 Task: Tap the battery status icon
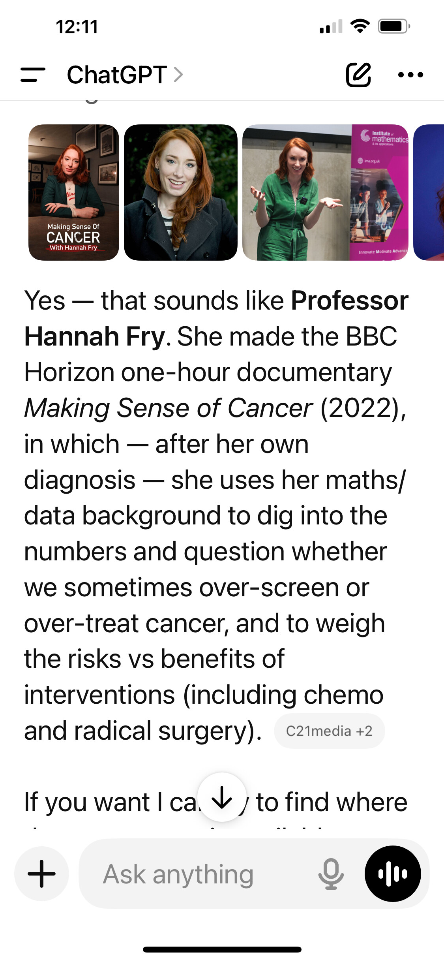coord(394,26)
